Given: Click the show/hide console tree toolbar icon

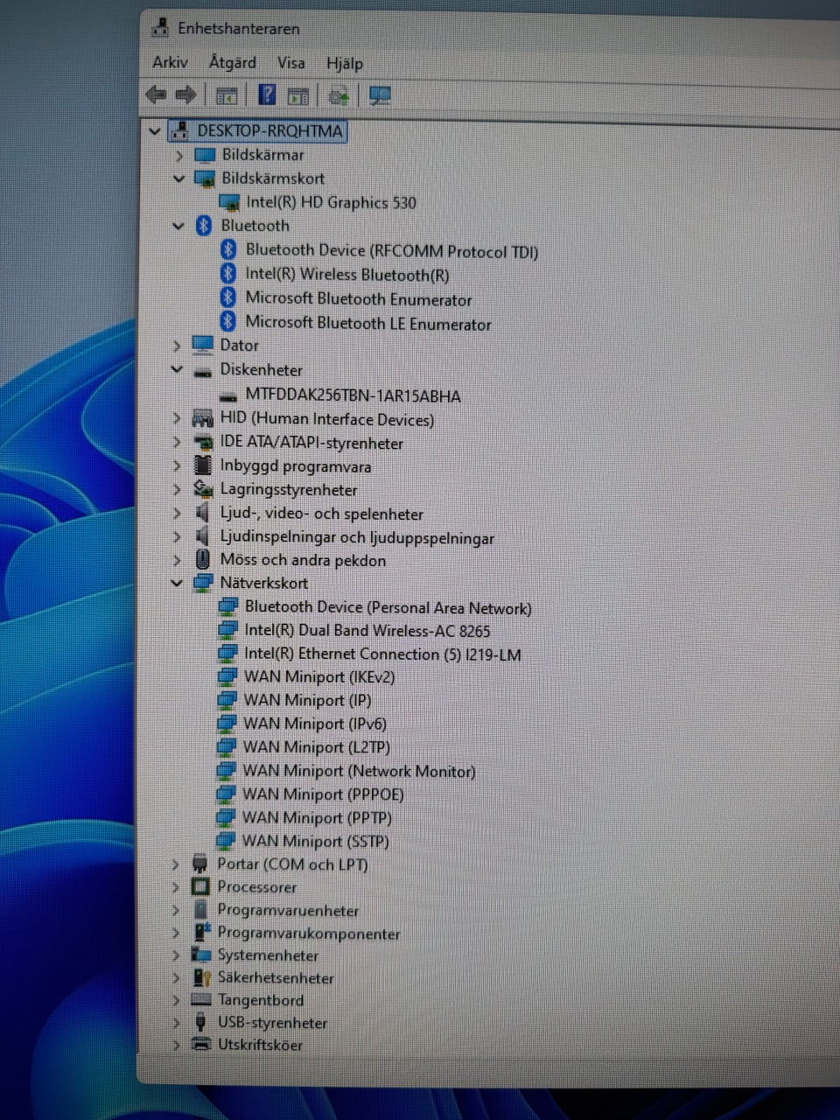Looking at the screenshot, I should point(227,95).
